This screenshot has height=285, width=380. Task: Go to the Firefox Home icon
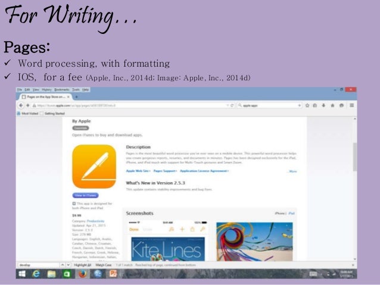(x=332, y=105)
